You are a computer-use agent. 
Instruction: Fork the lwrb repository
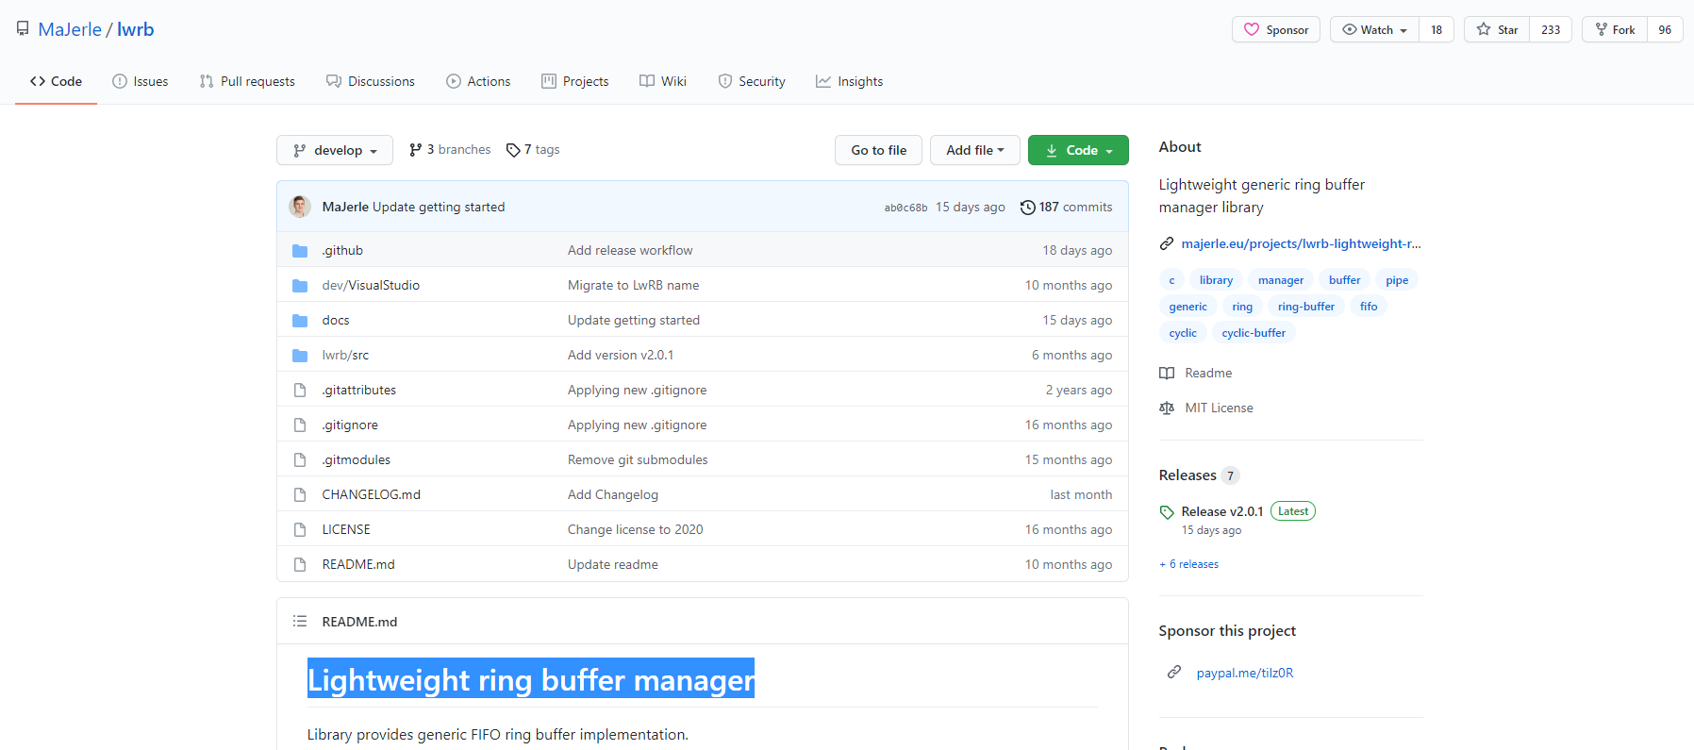coord(1614,29)
